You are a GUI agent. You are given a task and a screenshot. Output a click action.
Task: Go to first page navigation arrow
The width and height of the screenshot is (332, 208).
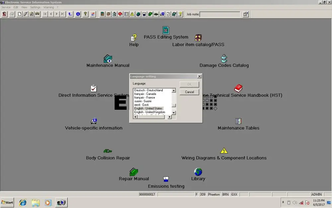click(x=45, y=14)
